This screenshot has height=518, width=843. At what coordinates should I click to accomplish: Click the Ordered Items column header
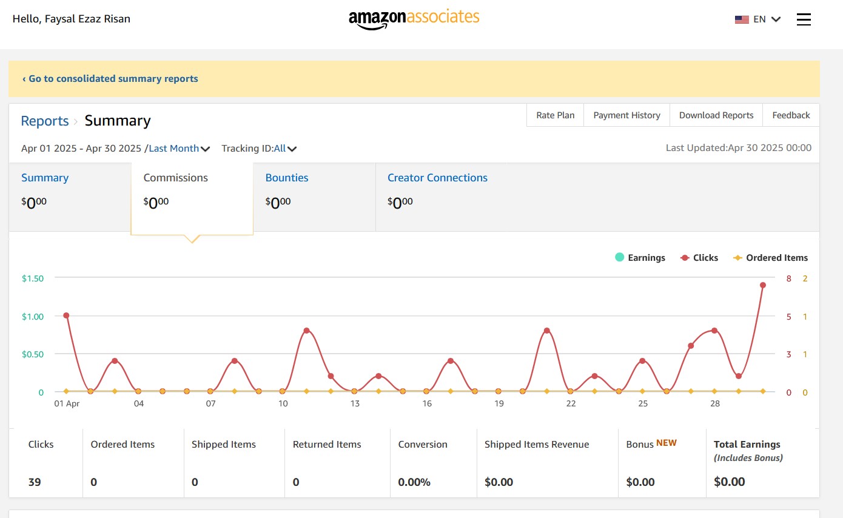123,445
